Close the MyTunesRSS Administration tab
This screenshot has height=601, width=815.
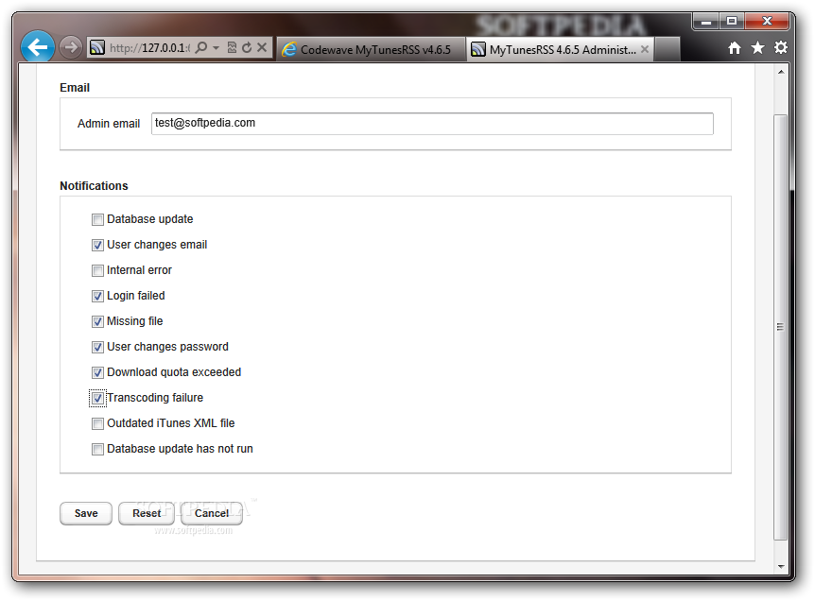tap(645, 49)
